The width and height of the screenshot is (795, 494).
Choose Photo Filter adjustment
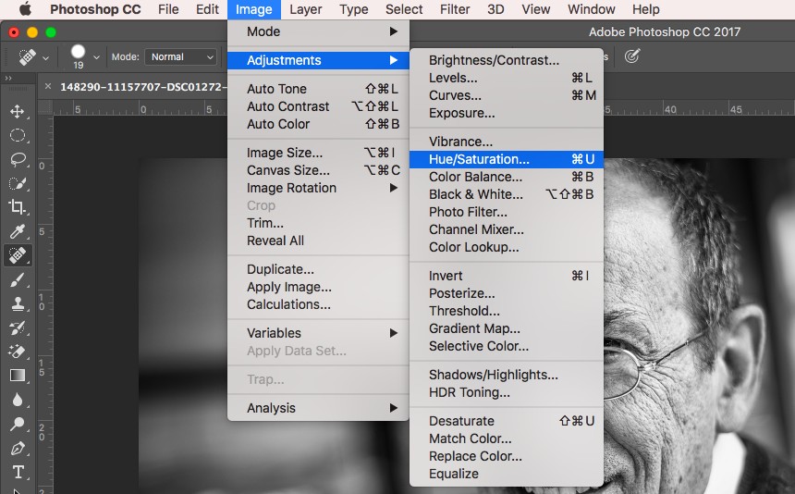(x=507, y=212)
